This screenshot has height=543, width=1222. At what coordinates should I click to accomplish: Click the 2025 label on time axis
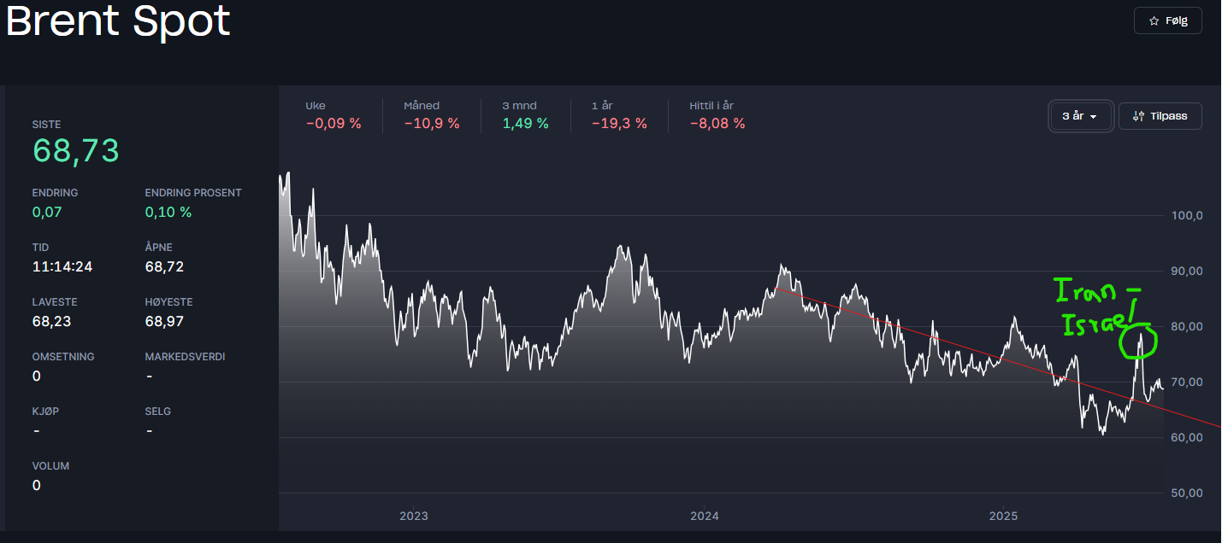(1003, 516)
